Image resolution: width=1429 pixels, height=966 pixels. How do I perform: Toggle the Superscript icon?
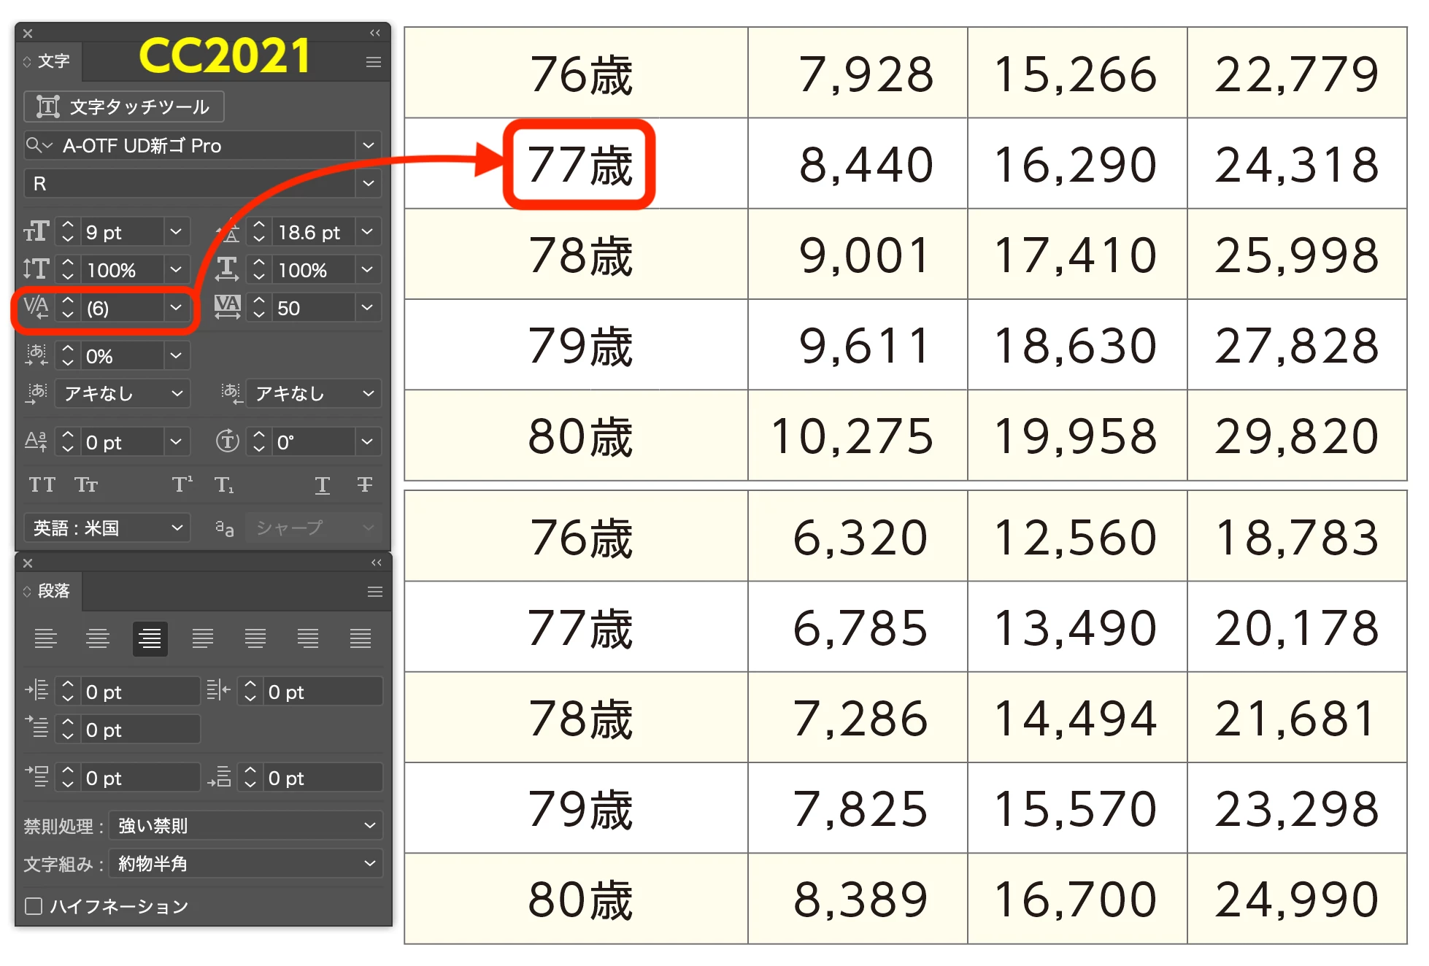(182, 485)
